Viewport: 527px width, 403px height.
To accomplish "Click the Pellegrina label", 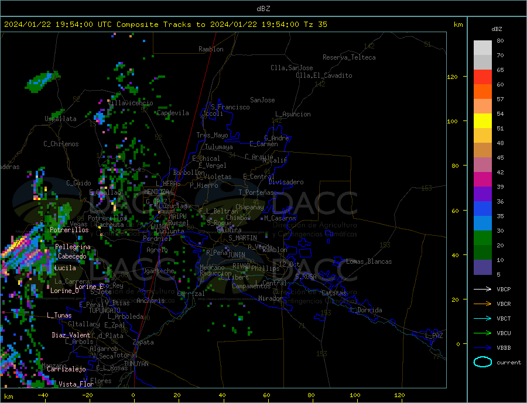I will point(73,247).
